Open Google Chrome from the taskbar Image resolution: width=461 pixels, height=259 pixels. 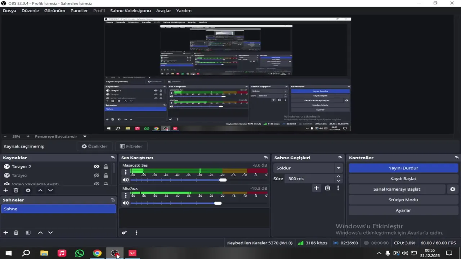[x=97, y=253]
